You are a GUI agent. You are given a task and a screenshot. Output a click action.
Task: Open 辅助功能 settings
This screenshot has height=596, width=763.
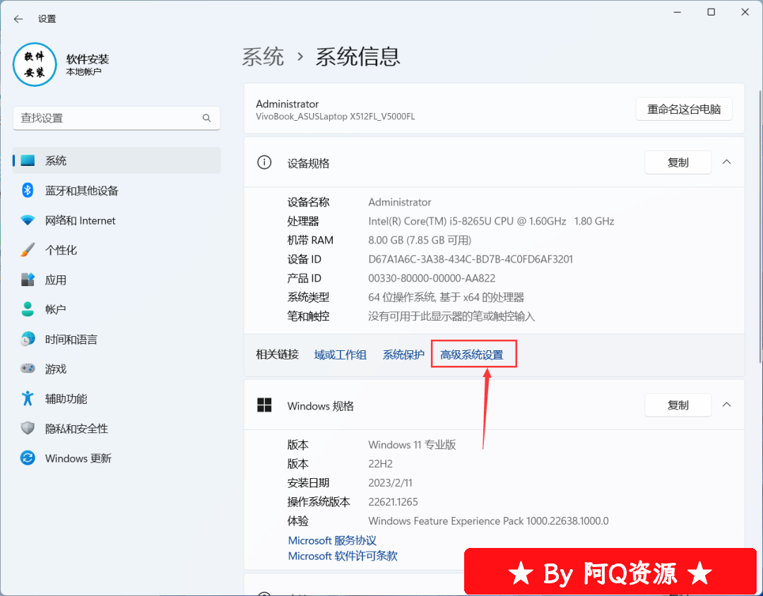[x=117, y=398]
